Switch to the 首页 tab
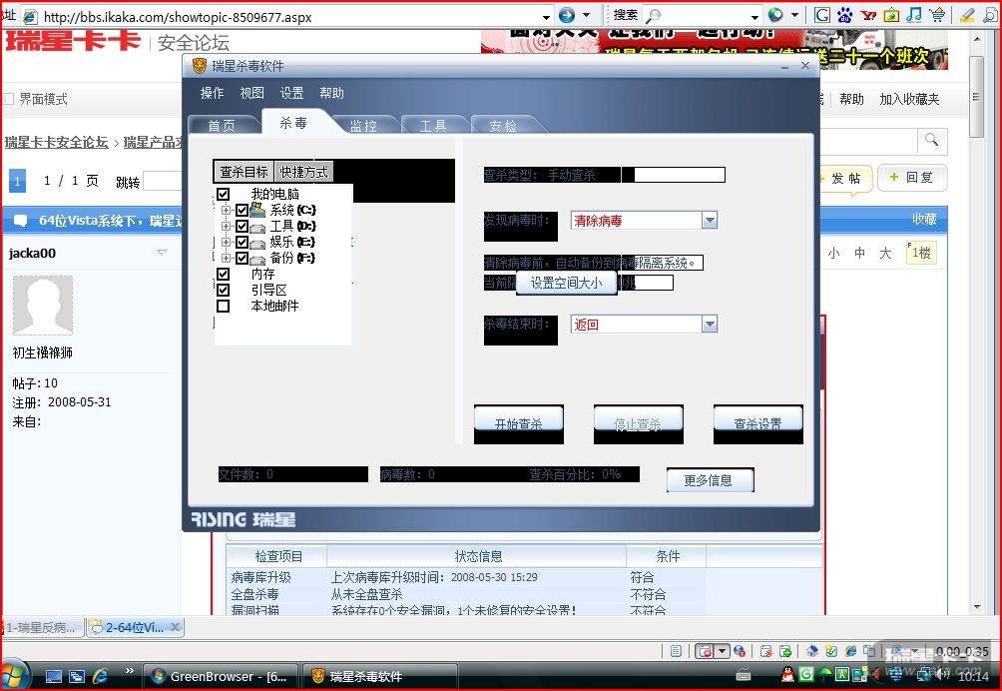The width and height of the screenshot is (1002, 691). coord(222,125)
